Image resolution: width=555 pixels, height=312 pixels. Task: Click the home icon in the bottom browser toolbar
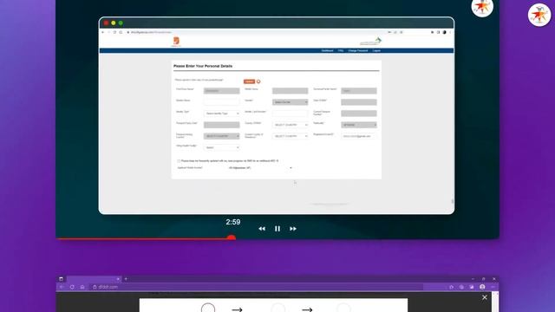(x=82, y=287)
